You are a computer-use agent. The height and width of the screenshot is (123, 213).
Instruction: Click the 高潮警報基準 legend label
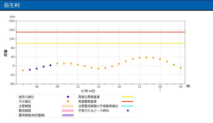[87, 102]
